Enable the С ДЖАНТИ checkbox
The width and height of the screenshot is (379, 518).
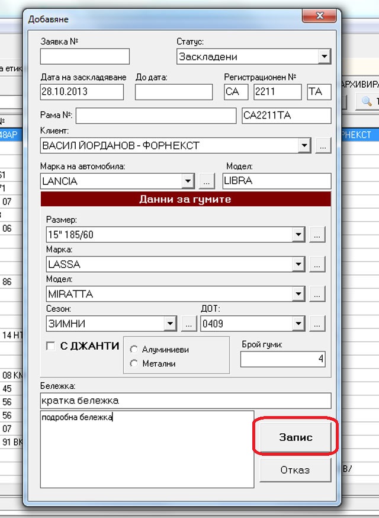click(50, 346)
